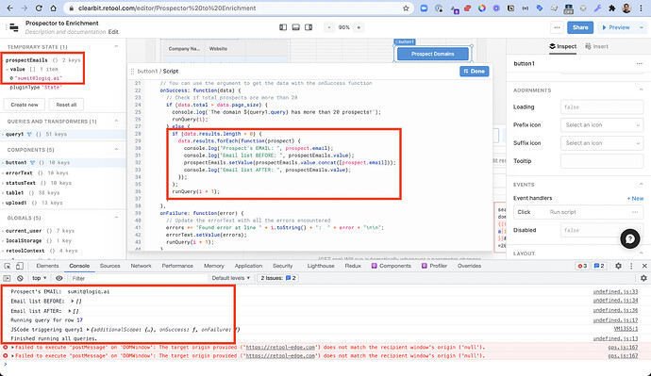Image resolution: width=651 pixels, height=376 pixels.
Task: Open the more options ellipsis near Share
Action: click(x=557, y=27)
